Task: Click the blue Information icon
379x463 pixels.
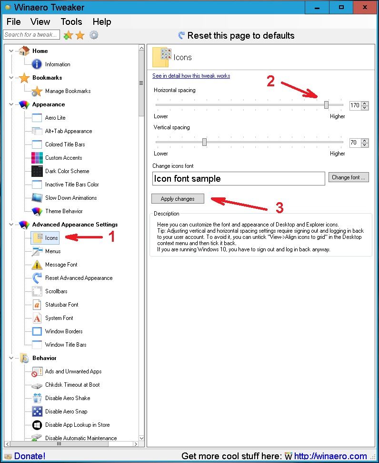Action: 37,64
